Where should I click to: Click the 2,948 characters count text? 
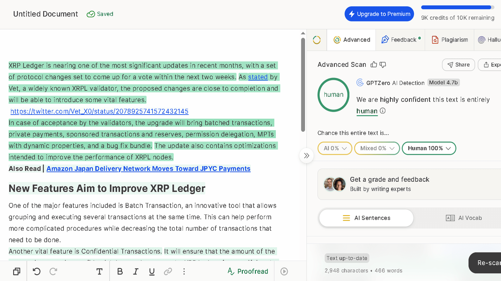coord(346,271)
